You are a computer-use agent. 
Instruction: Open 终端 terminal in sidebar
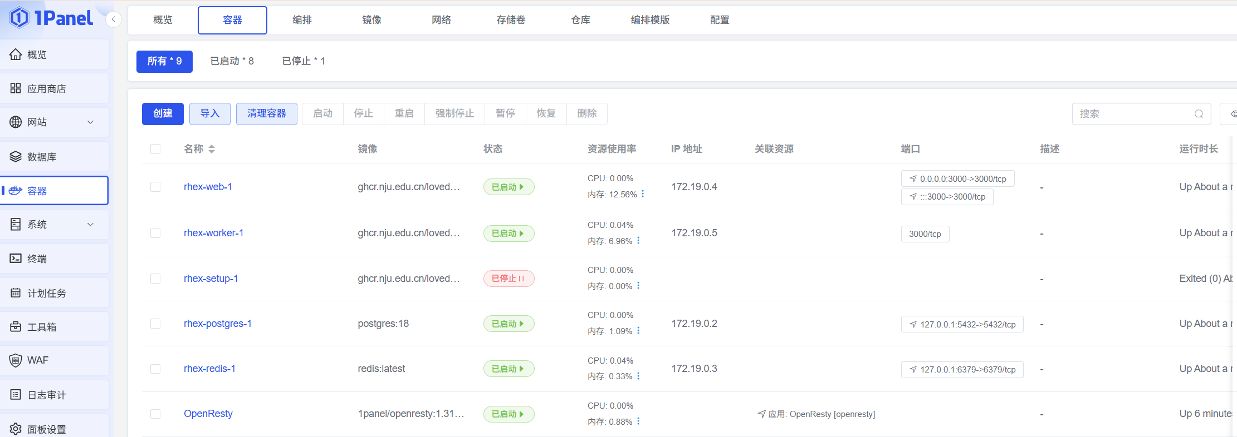(x=54, y=259)
